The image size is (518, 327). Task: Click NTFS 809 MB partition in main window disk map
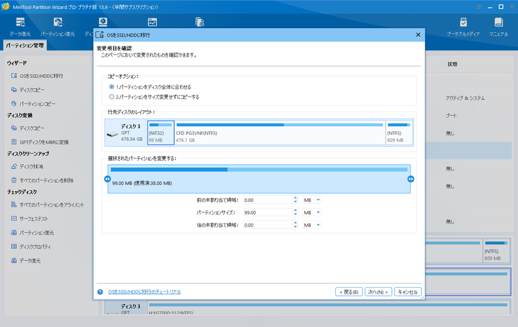[x=496, y=251]
